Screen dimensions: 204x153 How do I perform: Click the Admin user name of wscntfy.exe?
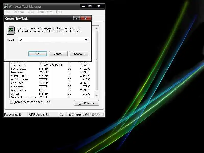[42, 90]
